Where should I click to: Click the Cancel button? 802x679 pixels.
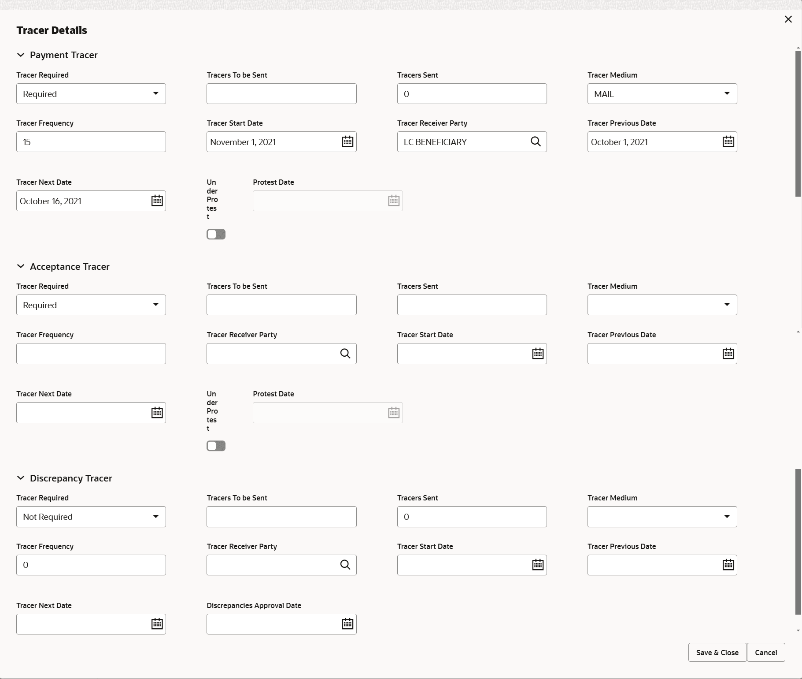766,653
